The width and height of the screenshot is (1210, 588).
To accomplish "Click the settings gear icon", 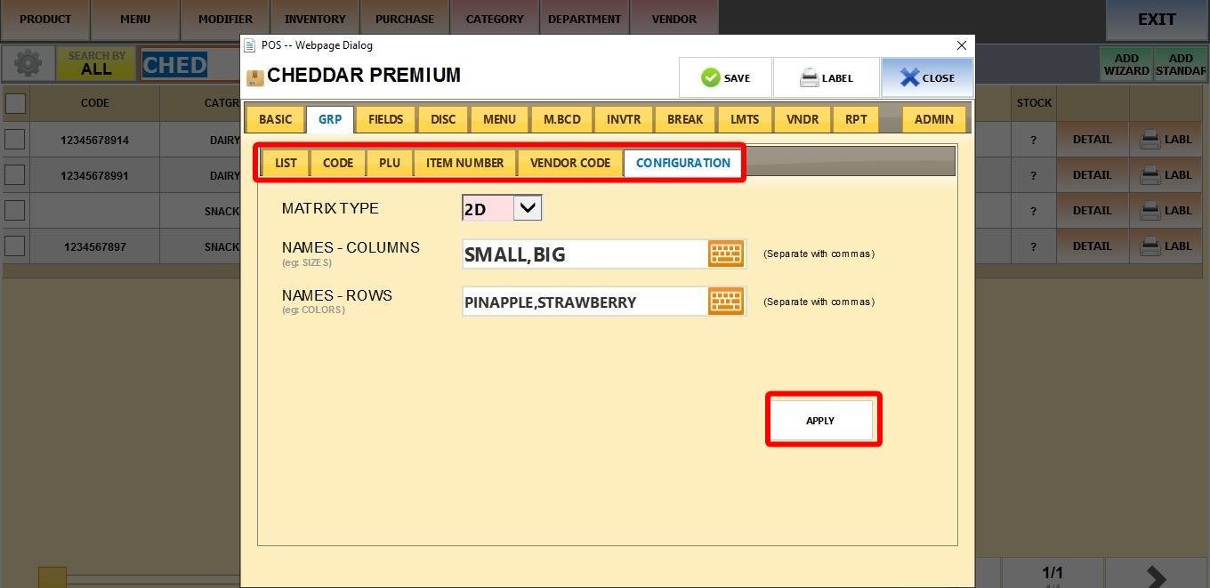I will pyautogui.click(x=28, y=64).
